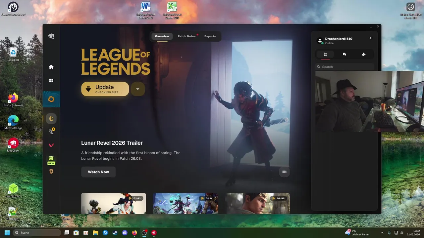The height and width of the screenshot is (238, 424).
Task: Click the volume speaker tray icon
Action: 401,233
